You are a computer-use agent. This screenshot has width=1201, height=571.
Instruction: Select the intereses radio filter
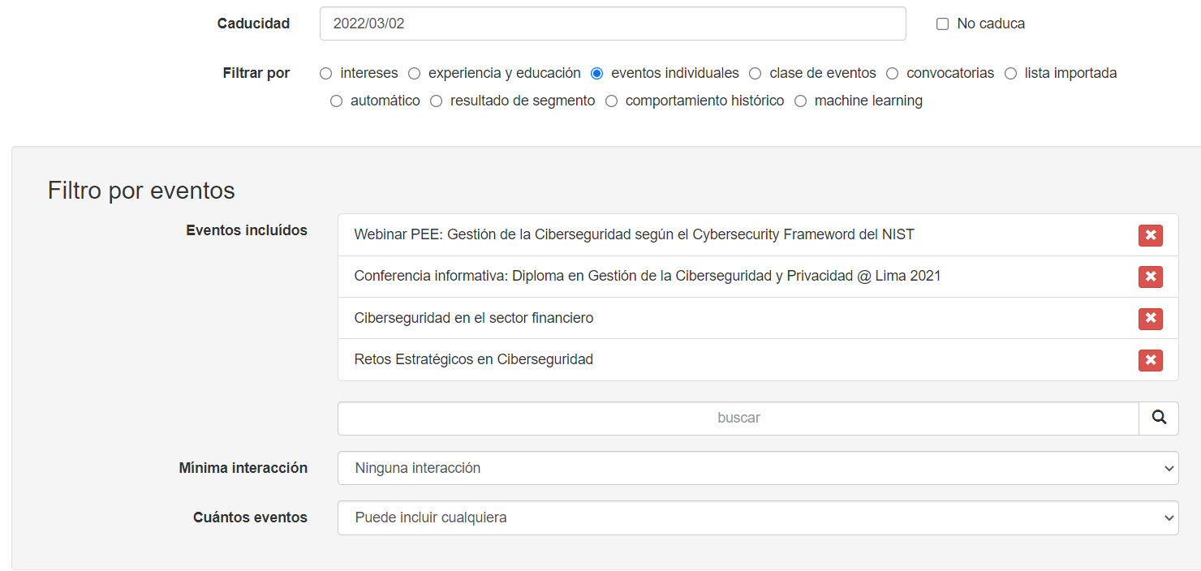click(326, 73)
